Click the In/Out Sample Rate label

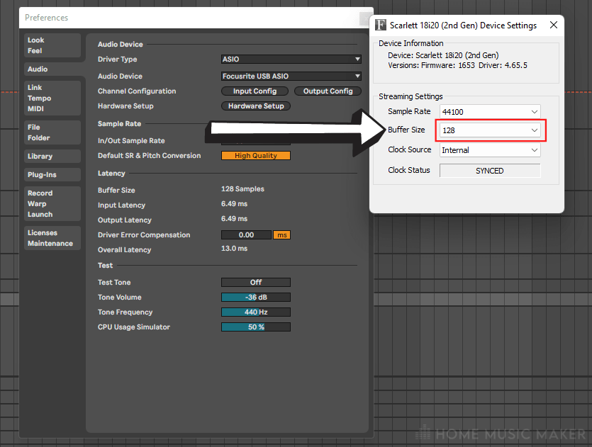pos(131,141)
